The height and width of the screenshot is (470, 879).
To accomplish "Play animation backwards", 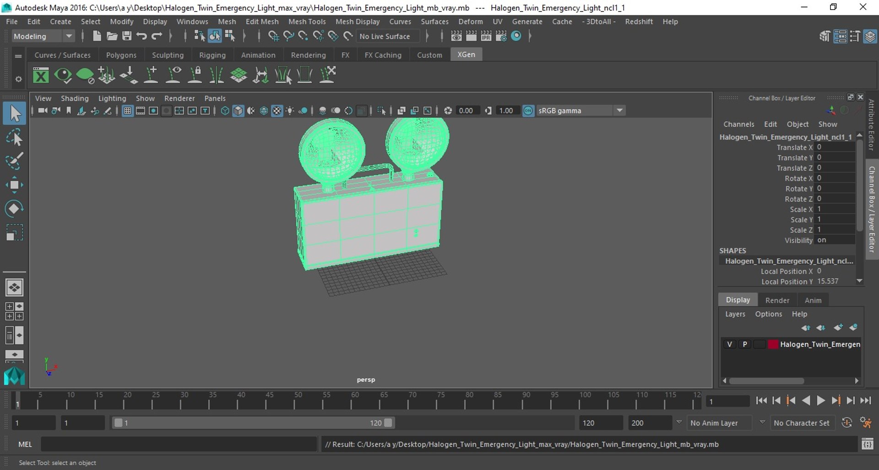I will click(806, 401).
